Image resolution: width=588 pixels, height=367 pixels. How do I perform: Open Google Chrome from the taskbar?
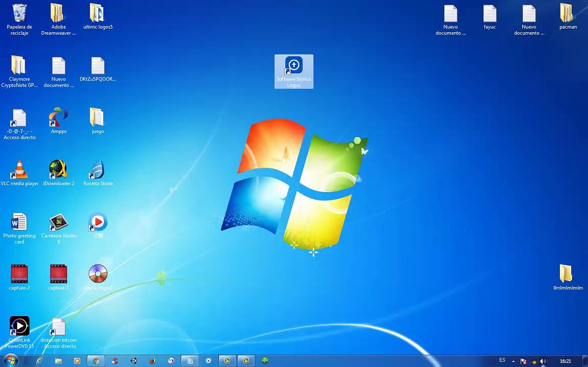pyautogui.click(x=96, y=361)
